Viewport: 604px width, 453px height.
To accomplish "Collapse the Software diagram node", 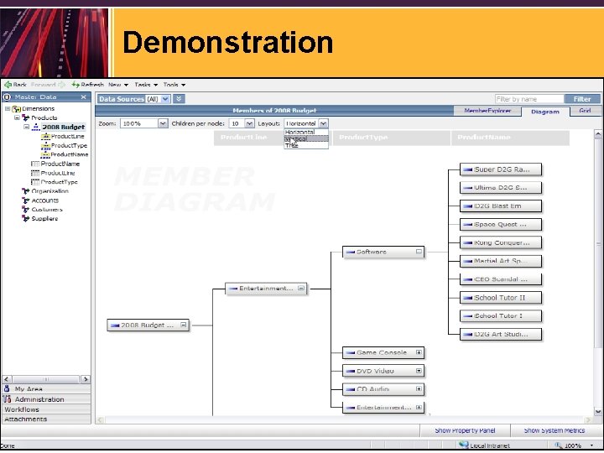I will 419,252.
